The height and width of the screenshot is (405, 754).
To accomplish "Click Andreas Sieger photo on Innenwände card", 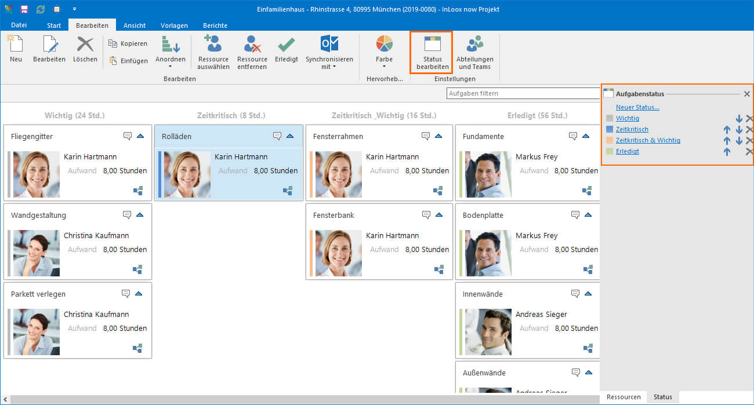I will 488,332.
